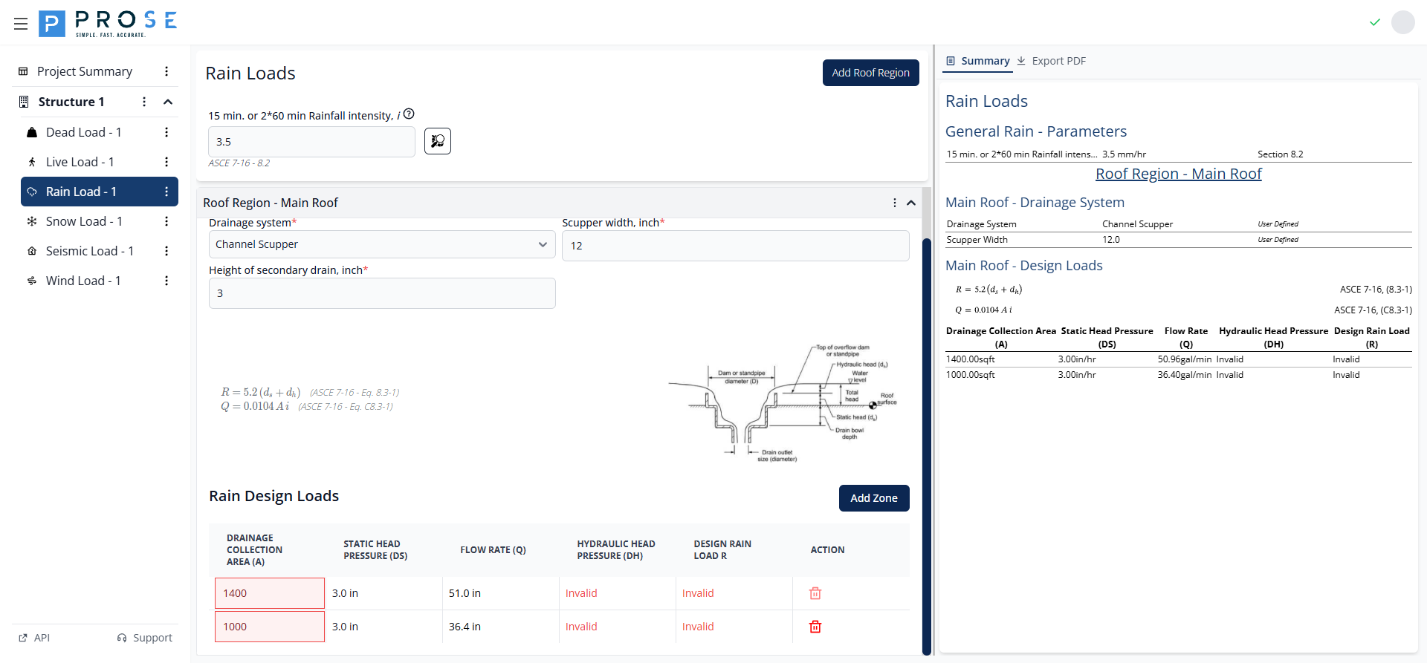This screenshot has height=663, width=1427.
Task: Open Rain Load - 1 kebab menu
Action: pos(166,192)
